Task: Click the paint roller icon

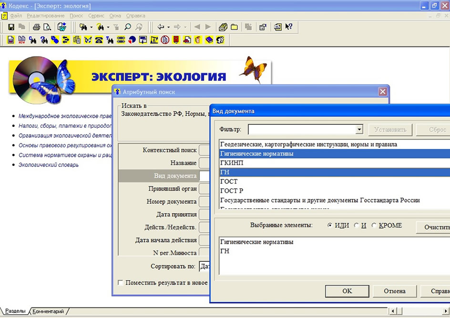Action: tap(143, 40)
